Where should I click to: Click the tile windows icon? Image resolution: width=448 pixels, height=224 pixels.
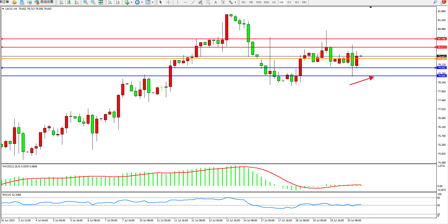[x=101, y=2]
